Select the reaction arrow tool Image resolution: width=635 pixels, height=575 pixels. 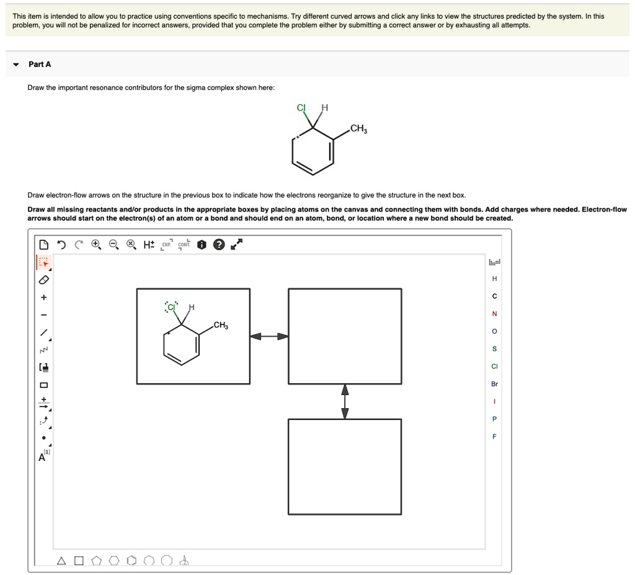[x=44, y=403]
